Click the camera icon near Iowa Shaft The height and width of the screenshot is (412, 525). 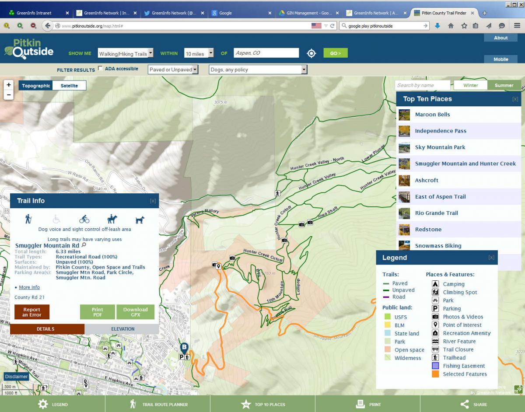click(310, 222)
